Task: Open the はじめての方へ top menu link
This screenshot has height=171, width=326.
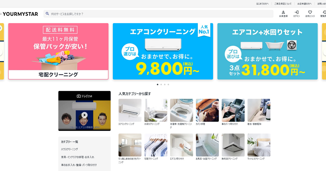Action: [x=262, y=4]
